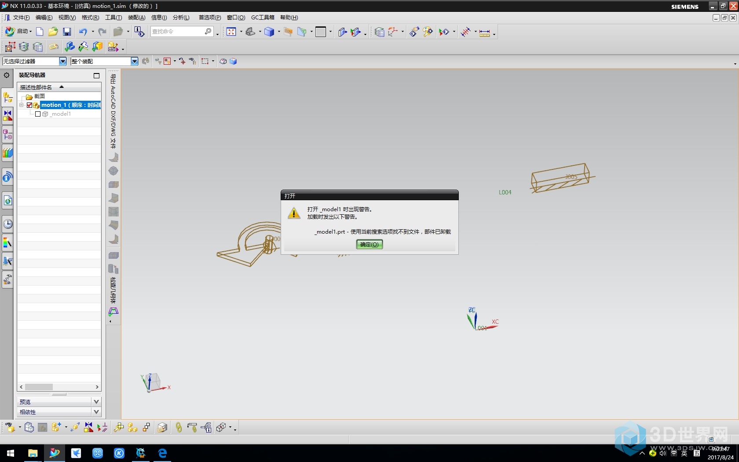Click the navigator horizontal scrollbar thumb

click(x=39, y=387)
